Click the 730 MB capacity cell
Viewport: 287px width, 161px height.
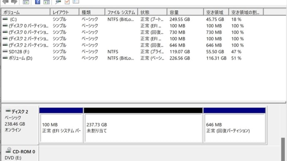(x=177, y=32)
